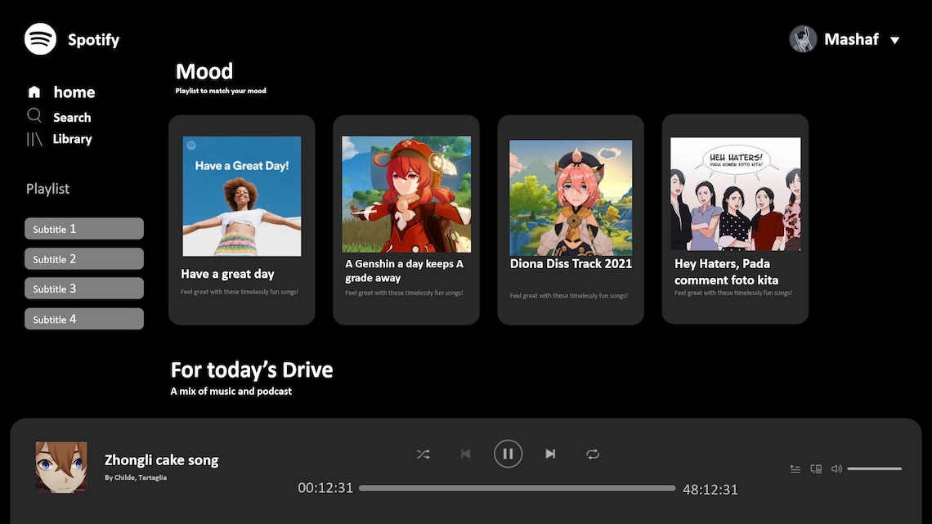The height and width of the screenshot is (524, 932).
Task: Open playlist Subtitle 2
Action: tap(84, 259)
